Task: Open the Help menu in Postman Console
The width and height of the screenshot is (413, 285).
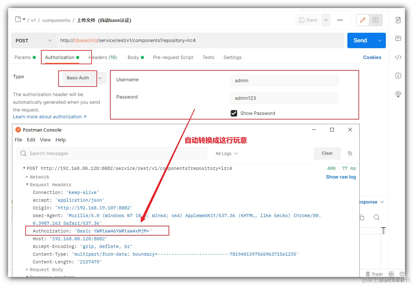Action: tap(61, 140)
